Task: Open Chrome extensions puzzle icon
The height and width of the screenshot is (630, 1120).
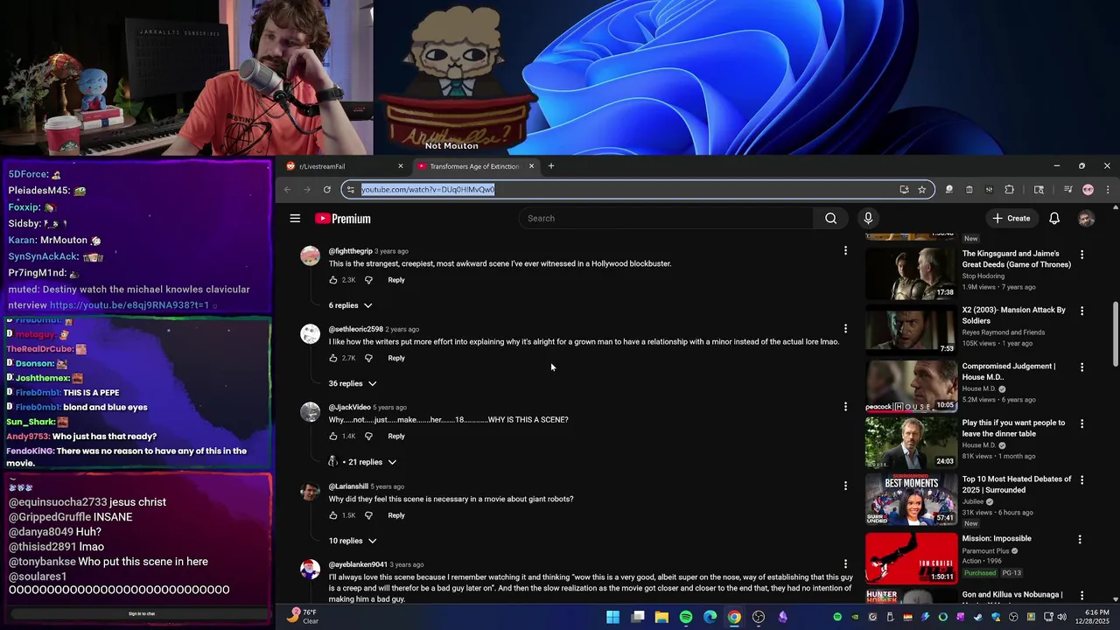Action: pyautogui.click(x=1009, y=190)
